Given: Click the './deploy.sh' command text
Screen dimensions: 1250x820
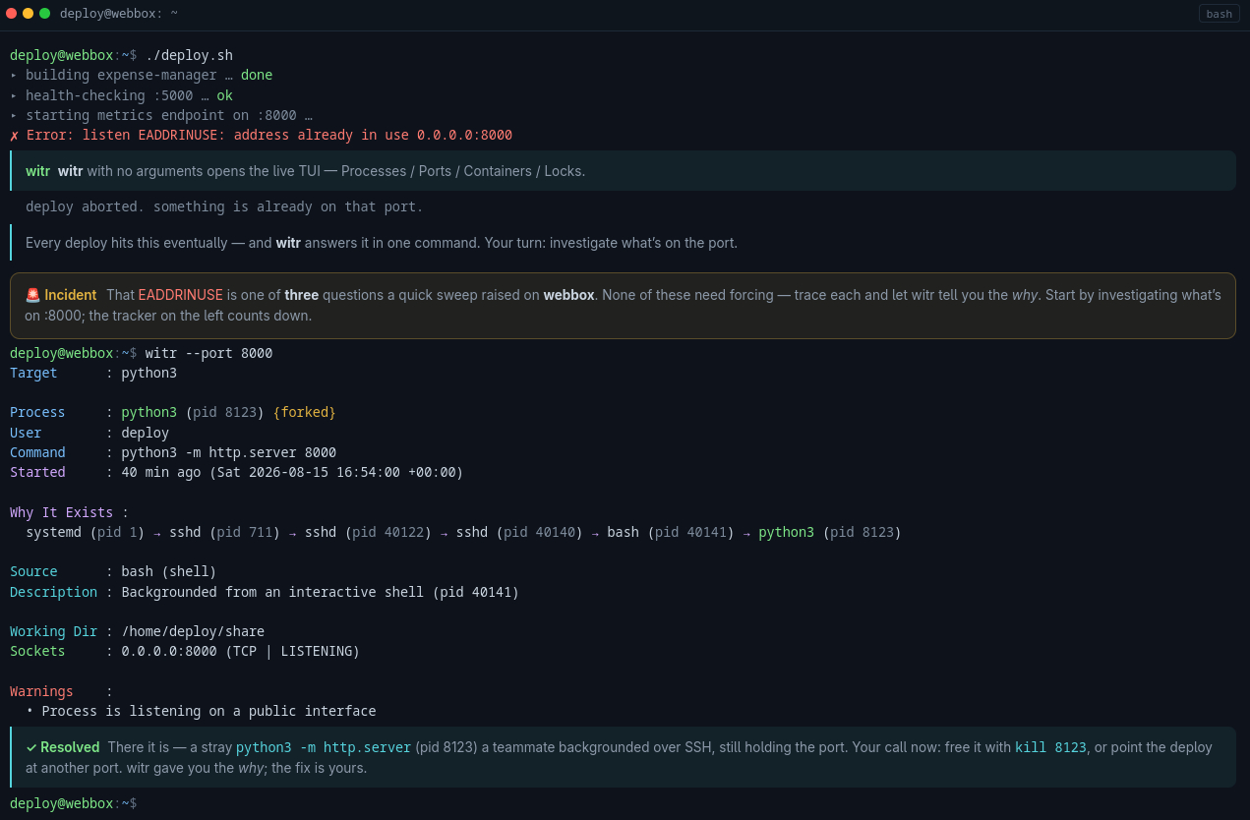Looking at the screenshot, I should coord(189,55).
